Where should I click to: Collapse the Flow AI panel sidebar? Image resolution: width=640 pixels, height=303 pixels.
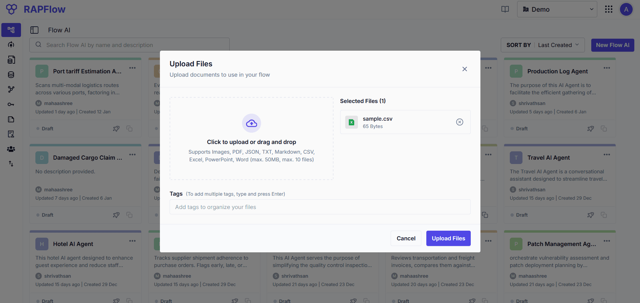[x=34, y=30]
